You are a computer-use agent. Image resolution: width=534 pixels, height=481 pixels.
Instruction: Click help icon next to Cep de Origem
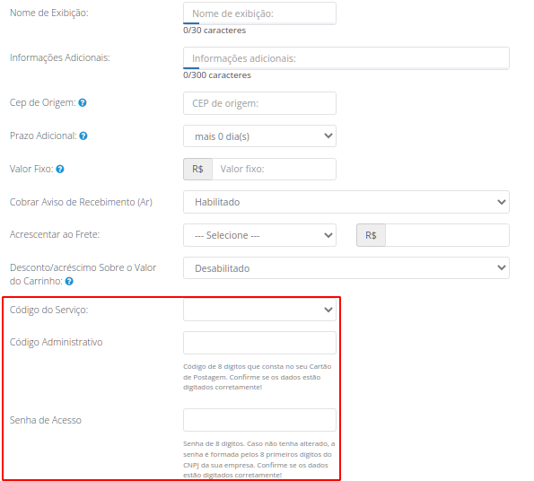tap(83, 102)
